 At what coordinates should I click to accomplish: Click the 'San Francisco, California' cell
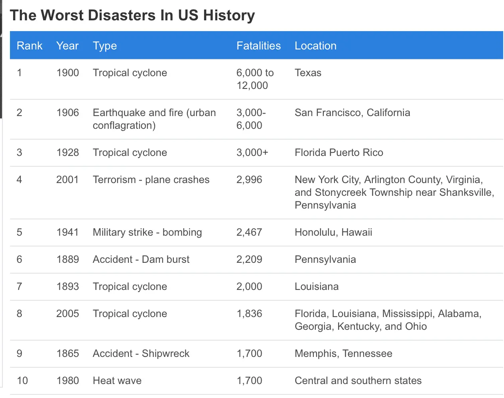[x=352, y=113]
